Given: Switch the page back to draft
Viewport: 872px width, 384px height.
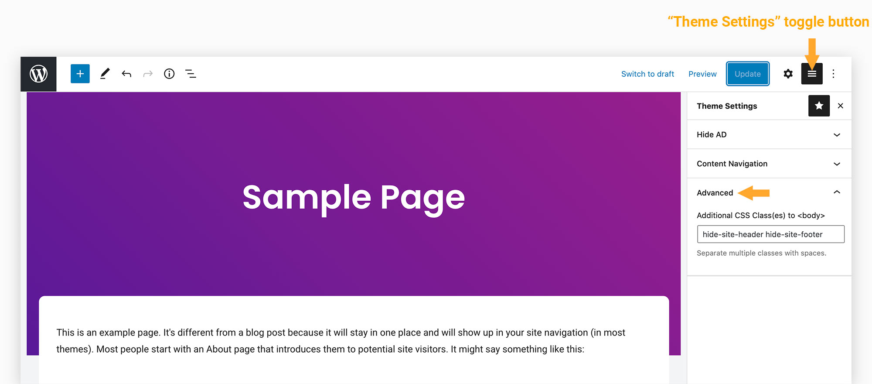Looking at the screenshot, I should 647,74.
